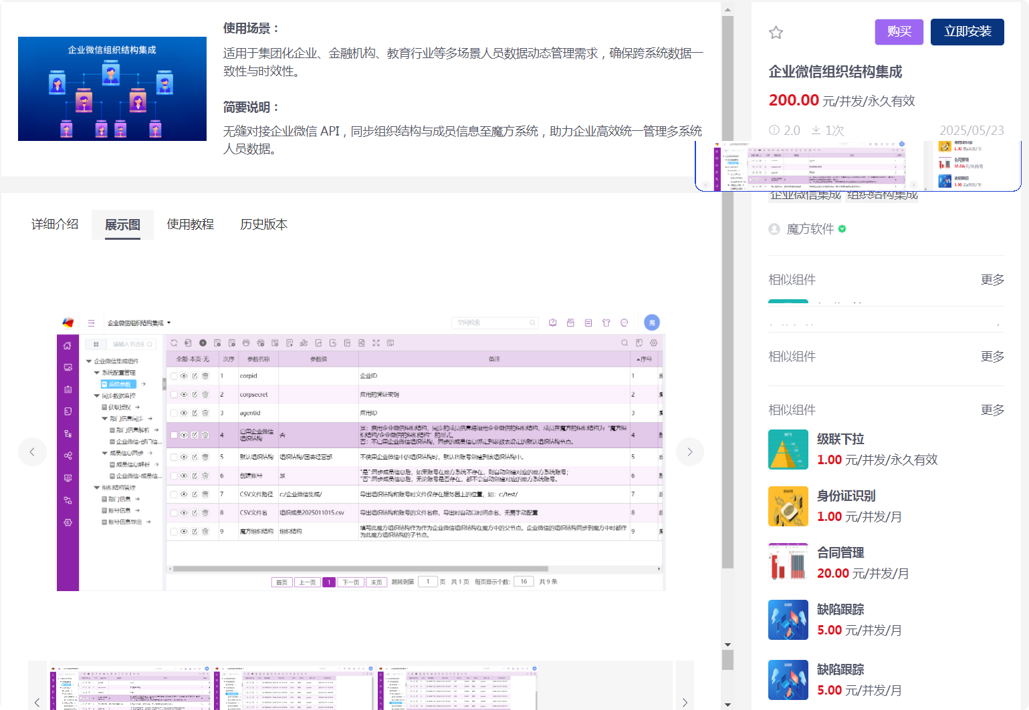Click right arrow of bottom thumbnail strip

[685, 702]
